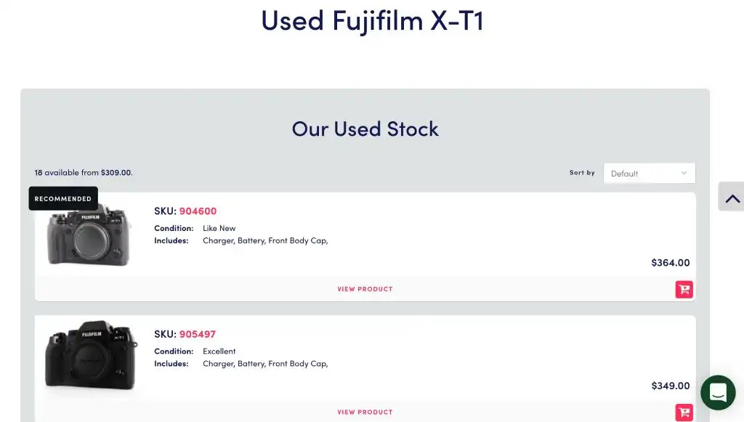The width and height of the screenshot is (744, 422).
Task: Click the Like New condition text
Action: click(219, 228)
